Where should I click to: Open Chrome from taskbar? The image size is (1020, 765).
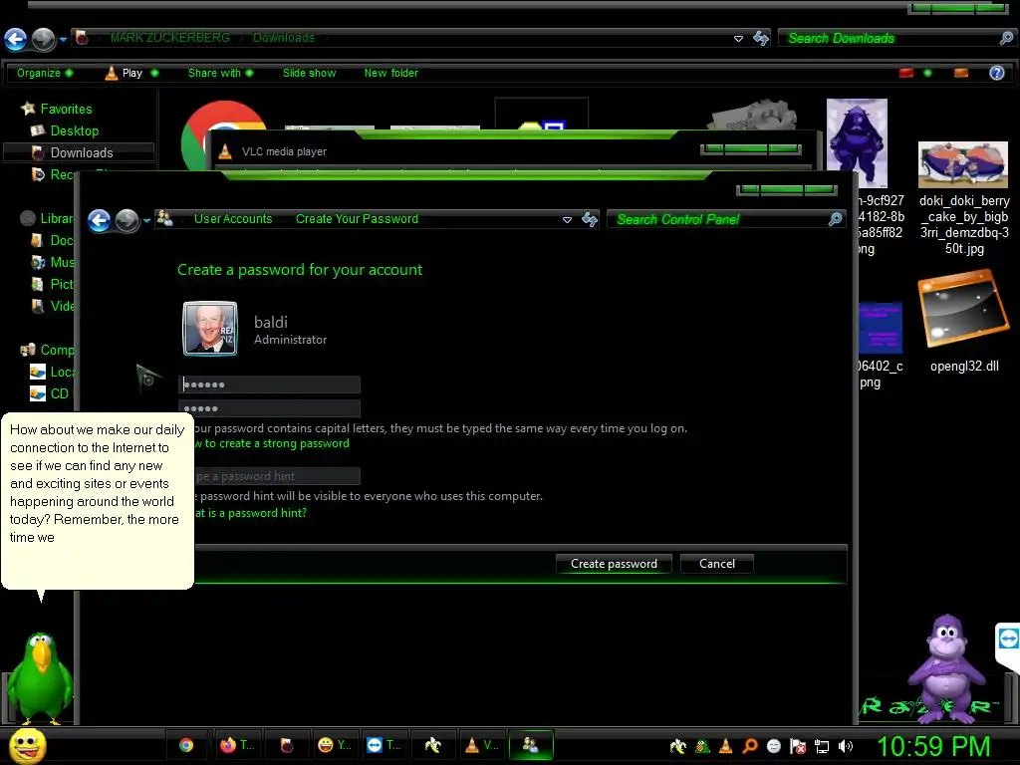click(186, 745)
